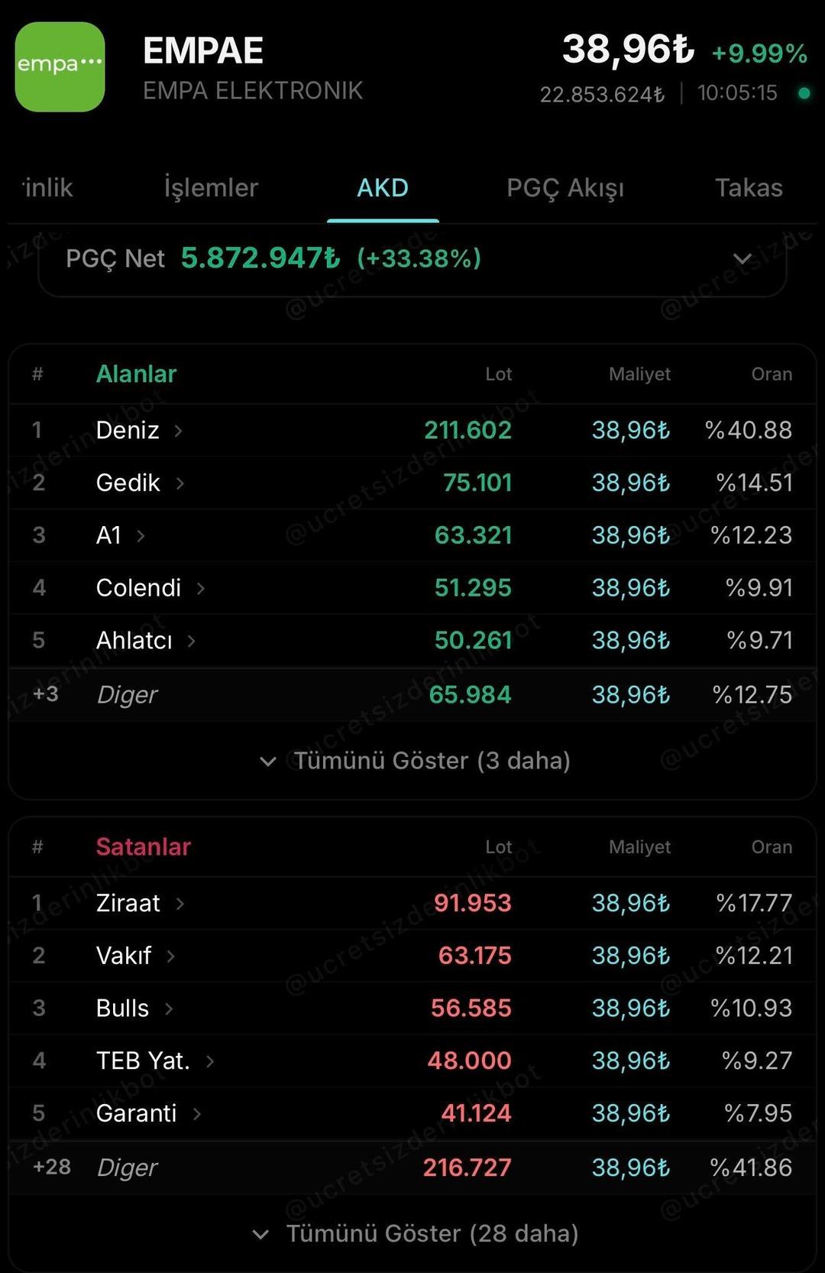
Task: Select the Garanti seller row
Action: pos(137,1113)
